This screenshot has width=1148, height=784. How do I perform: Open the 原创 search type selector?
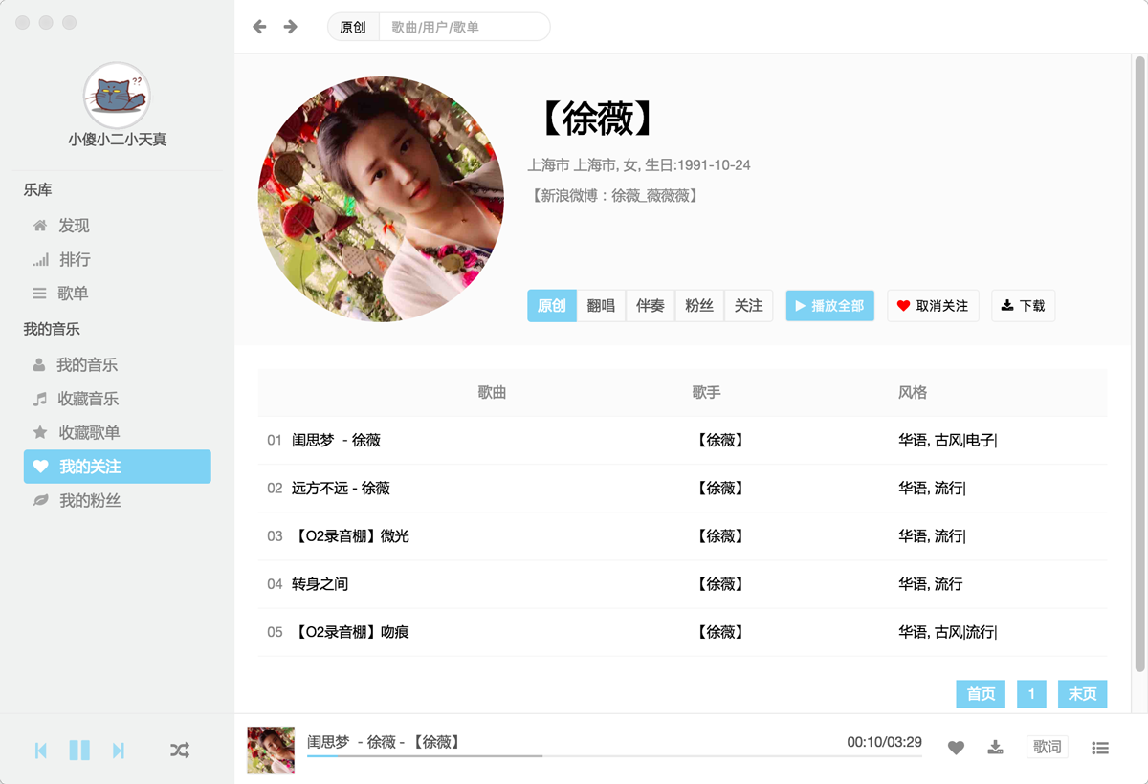click(353, 27)
